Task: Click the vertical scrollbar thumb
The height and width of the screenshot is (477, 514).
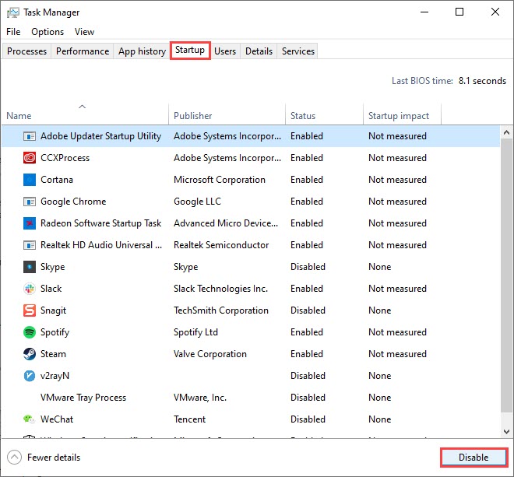Action: click(x=506, y=275)
